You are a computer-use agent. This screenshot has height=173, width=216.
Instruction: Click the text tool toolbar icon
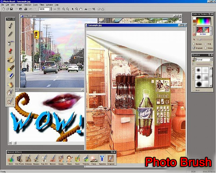coord(86,9)
